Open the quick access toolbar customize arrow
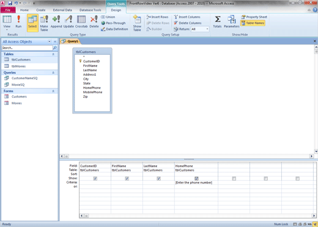This screenshot has height=227, width=318. pyautogui.click(x=34, y=3)
